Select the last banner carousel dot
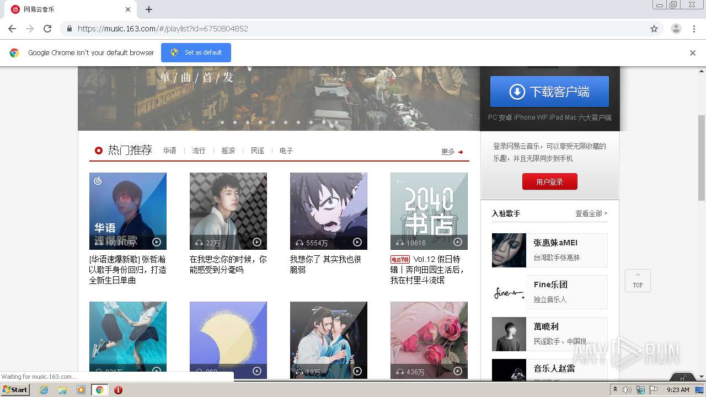706x397 pixels. coord(336,122)
